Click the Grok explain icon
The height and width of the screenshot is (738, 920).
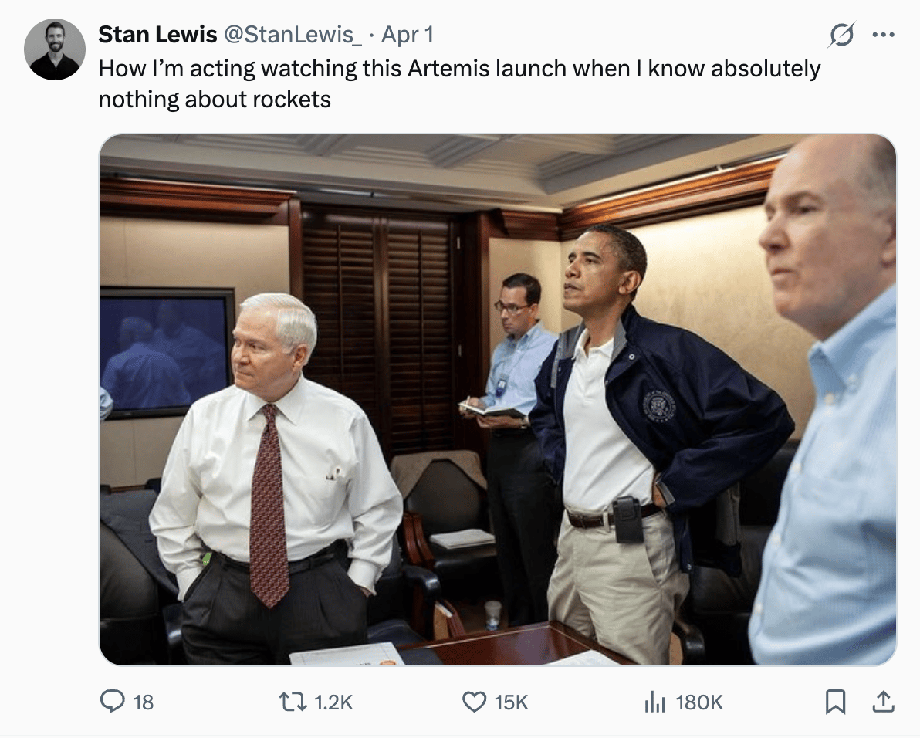(841, 35)
